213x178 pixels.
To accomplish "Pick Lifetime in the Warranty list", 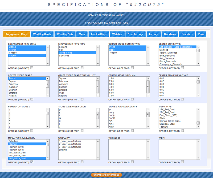I will (63, 150).
